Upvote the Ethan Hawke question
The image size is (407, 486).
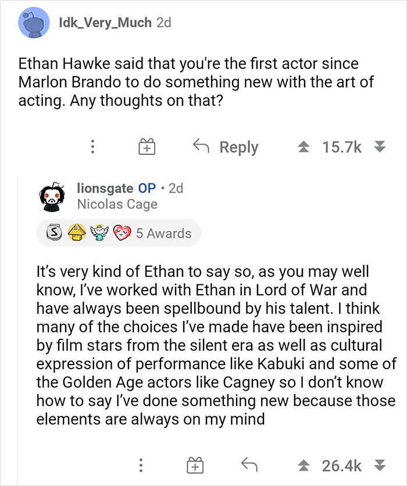coord(304,146)
